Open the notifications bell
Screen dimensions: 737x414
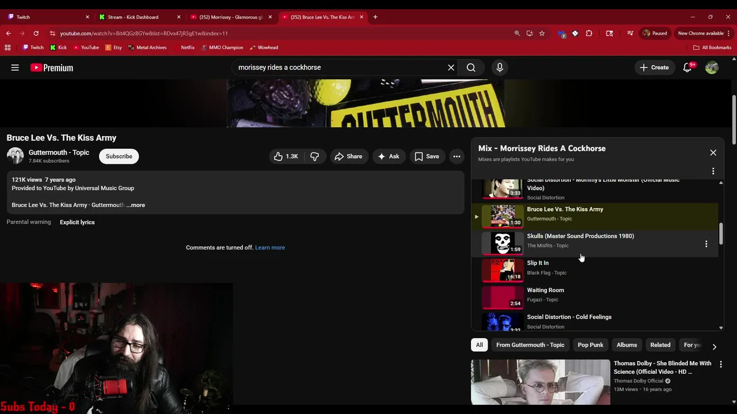click(687, 67)
